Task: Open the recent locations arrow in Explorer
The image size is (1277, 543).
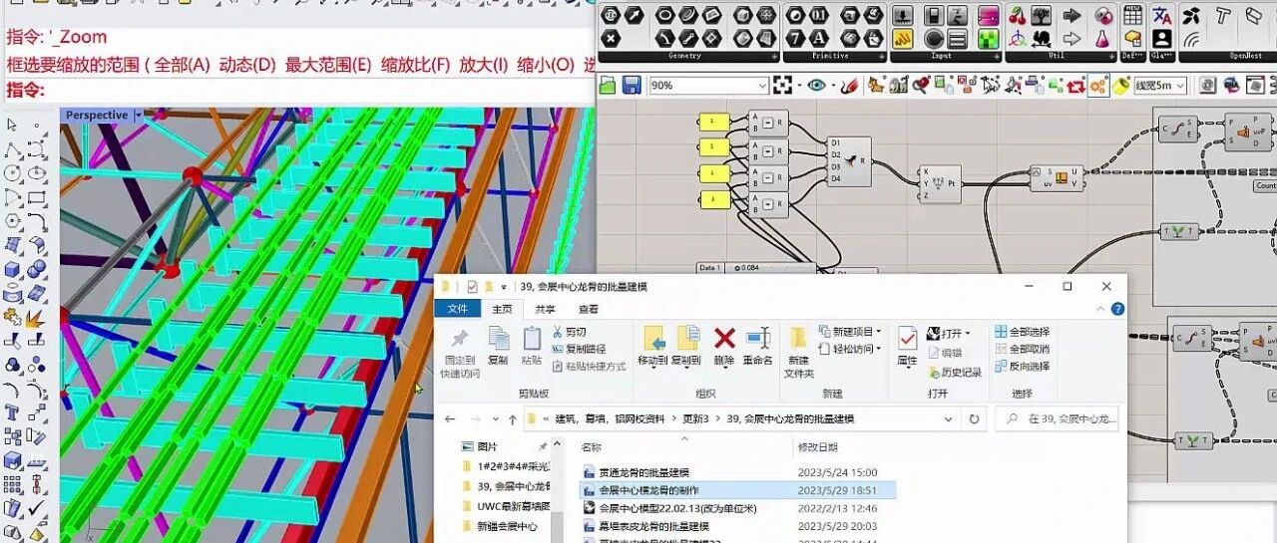Action: (x=496, y=419)
